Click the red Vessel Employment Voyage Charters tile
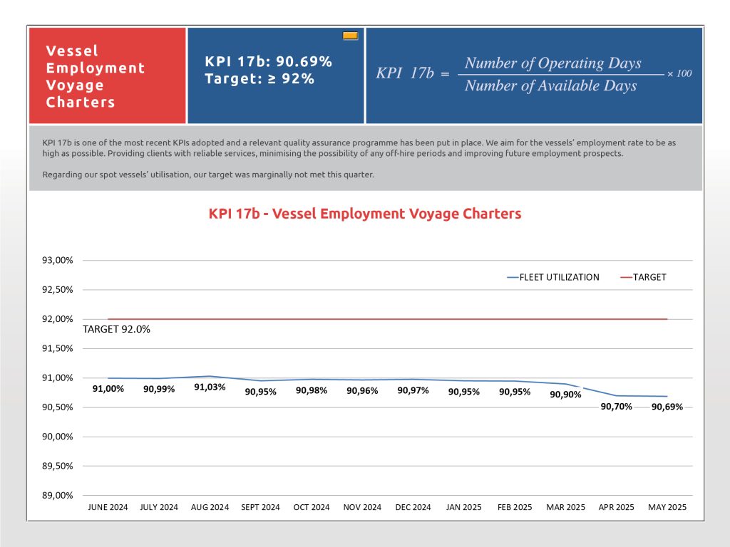The width and height of the screenshot is (730, 547). (x=108, y=75)
